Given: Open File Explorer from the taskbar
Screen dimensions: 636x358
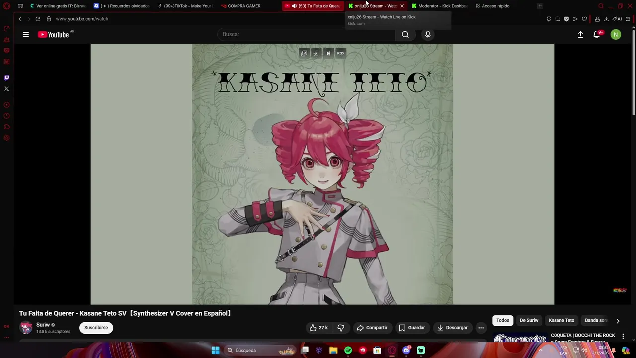Looking at the screenshot, I should click(333, 350).
